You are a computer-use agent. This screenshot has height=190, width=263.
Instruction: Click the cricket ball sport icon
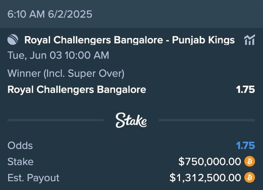coord(12,40)
